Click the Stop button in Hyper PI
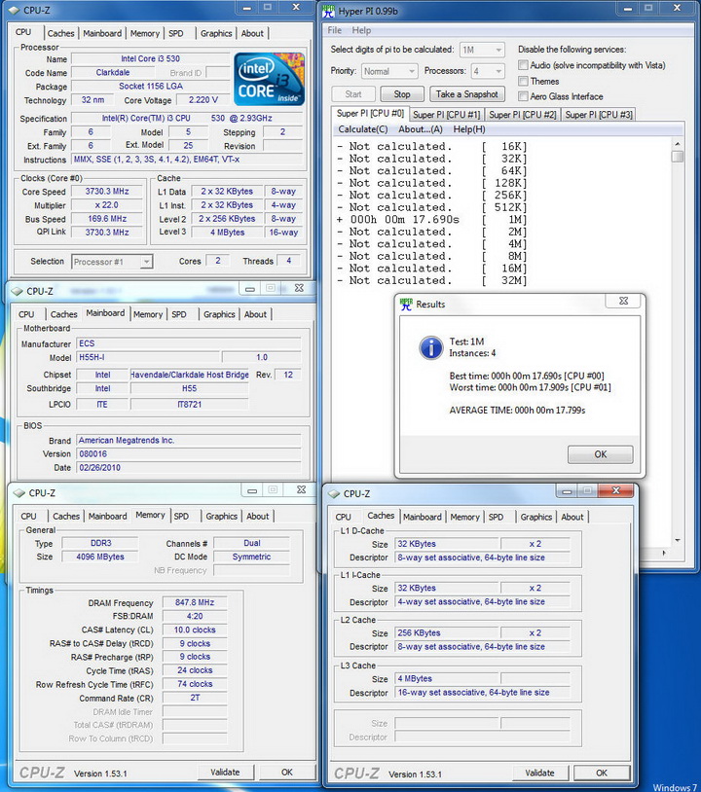Image resolution: width=701 pixels, height=792 pixels. tap(402, 94)
